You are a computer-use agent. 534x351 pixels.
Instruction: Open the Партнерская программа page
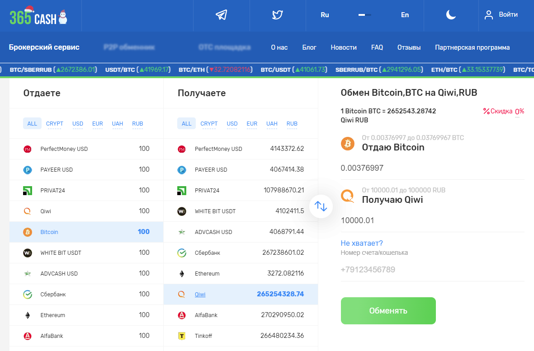pyautogui.click(x=473, y=47)
